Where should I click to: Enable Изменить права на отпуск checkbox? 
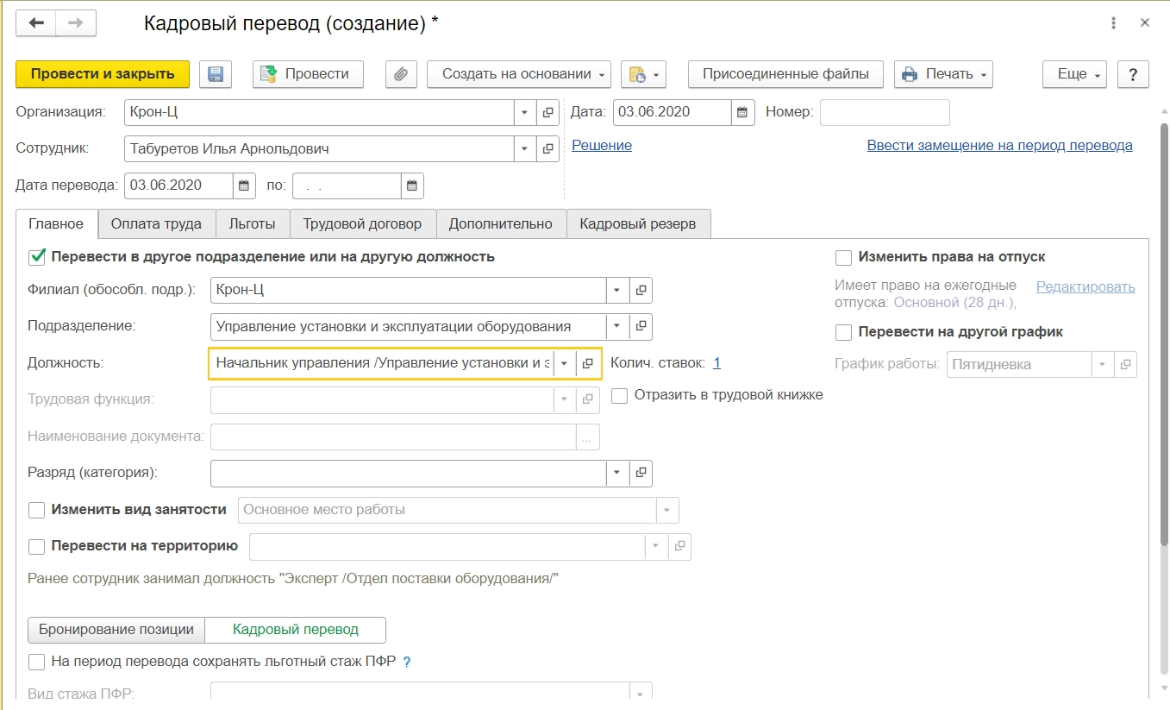[x=844, y=257]
